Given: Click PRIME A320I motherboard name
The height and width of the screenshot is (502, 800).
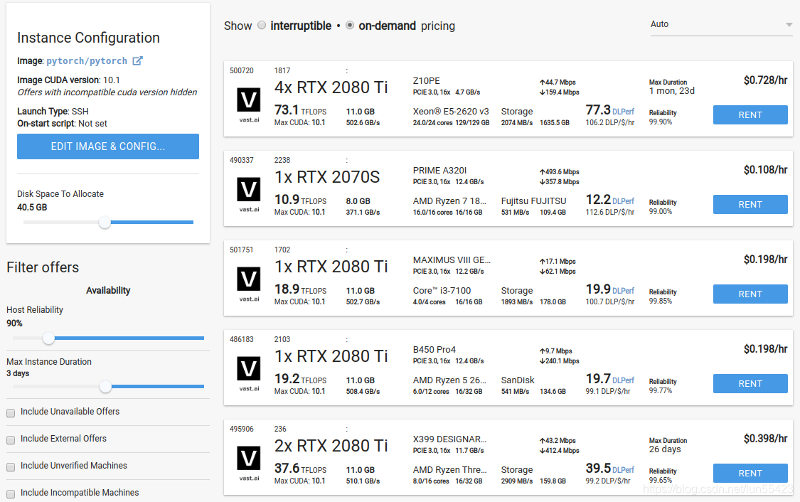Looking at the screenshot, I should (x=439, y=171).
